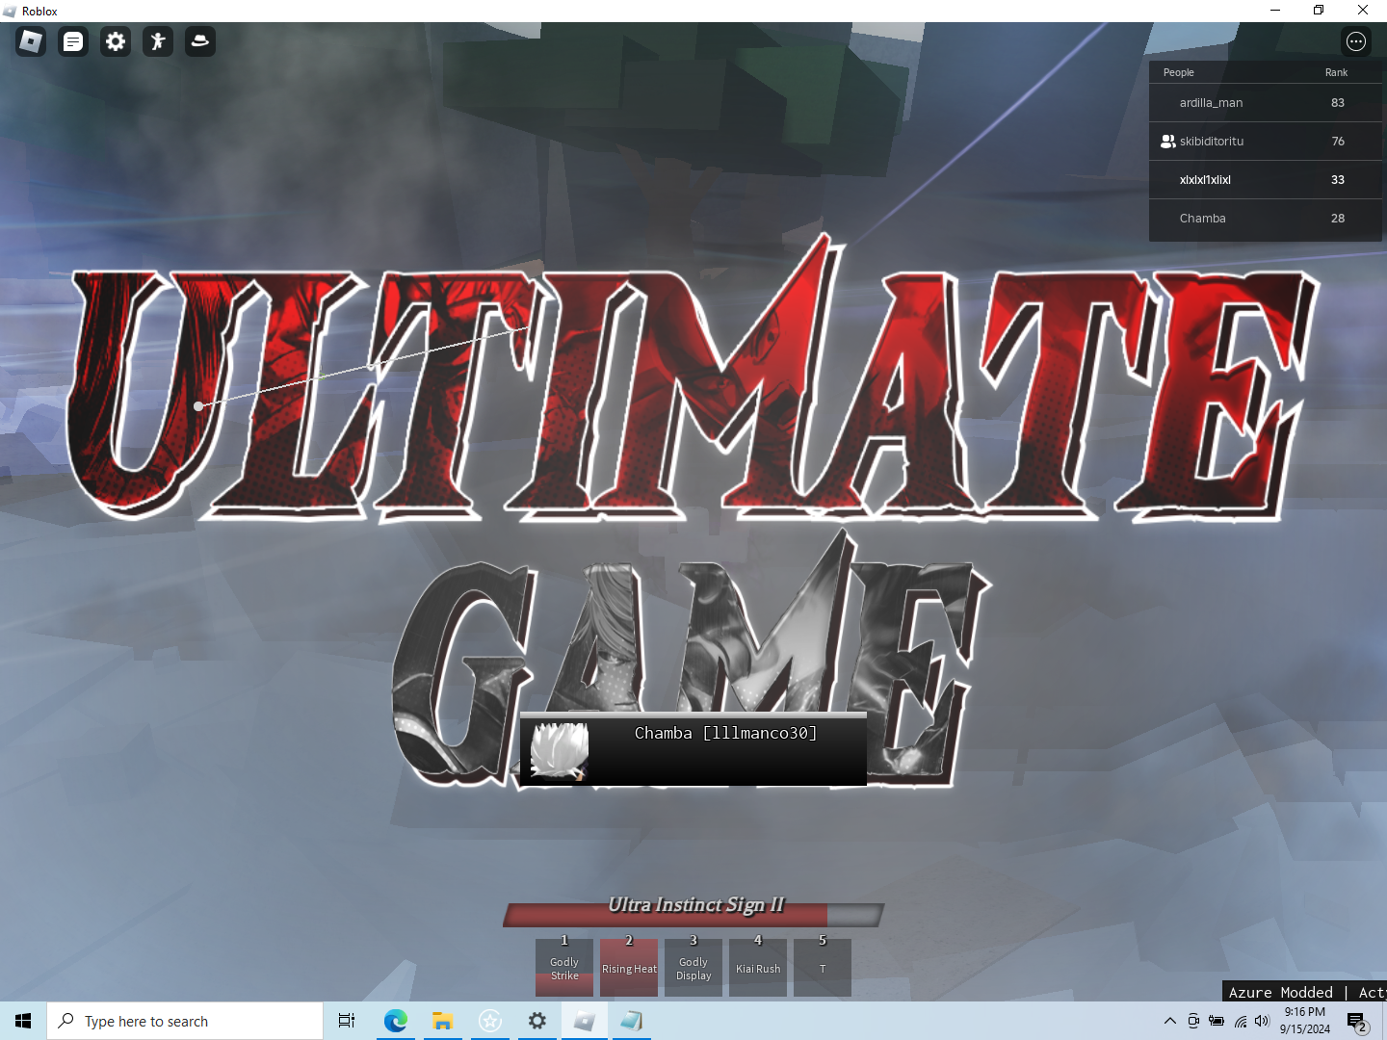Click the Chamba [111manco30] name label
This screenshot has height=1040, width=1387.
tap(725, 733)
